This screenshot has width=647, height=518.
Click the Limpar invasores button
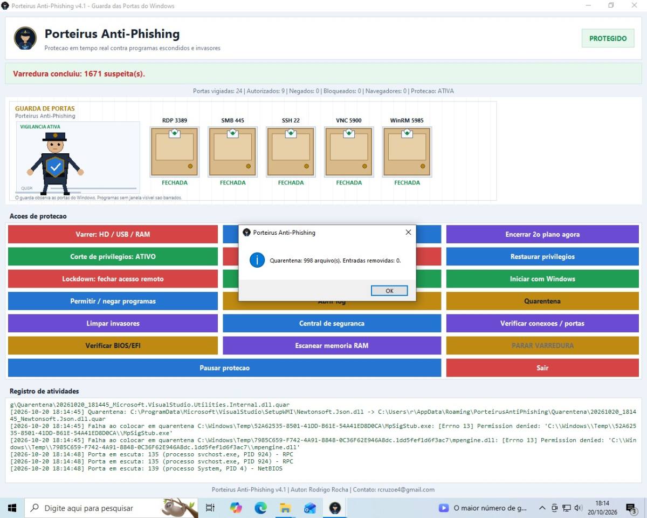[x=113, y=323]
